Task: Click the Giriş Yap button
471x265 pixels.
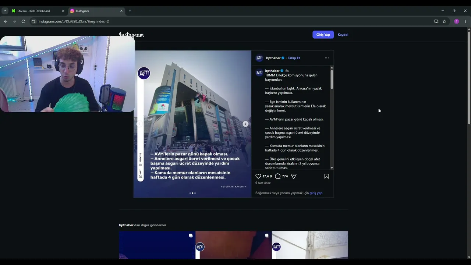Action: (x=323, y=35)
